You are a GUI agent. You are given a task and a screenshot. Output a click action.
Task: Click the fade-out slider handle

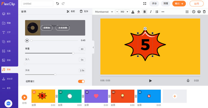click(x=55, y=75)
